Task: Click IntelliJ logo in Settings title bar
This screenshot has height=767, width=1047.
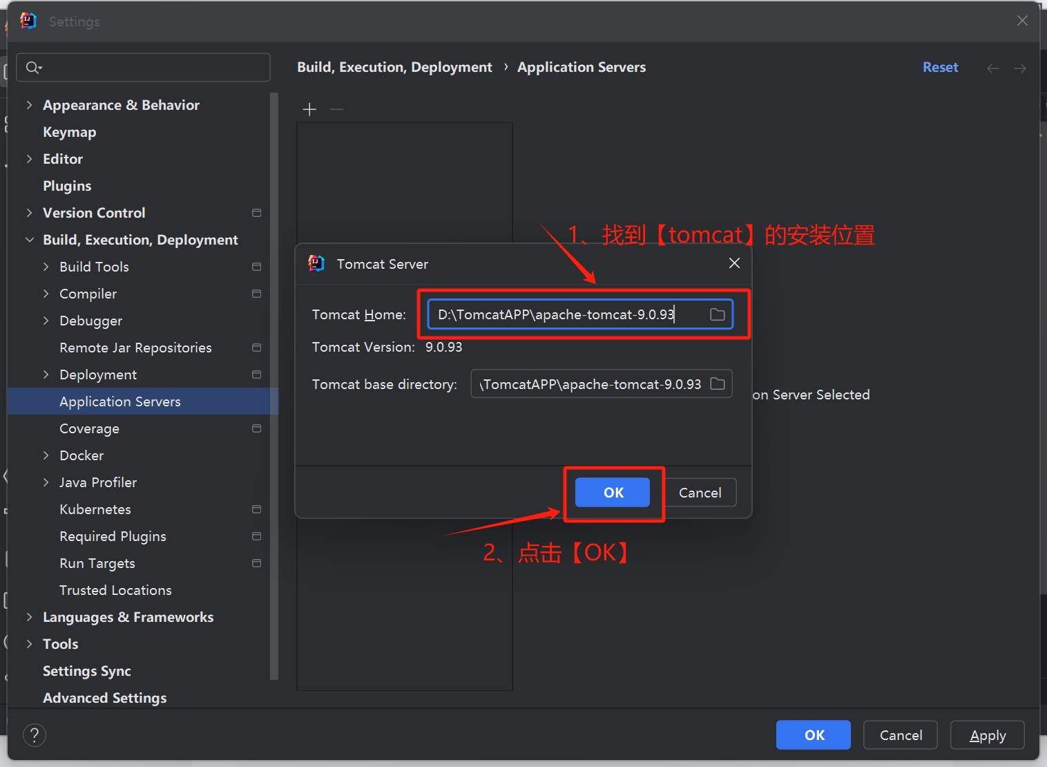Action: (x=28, y=21)
